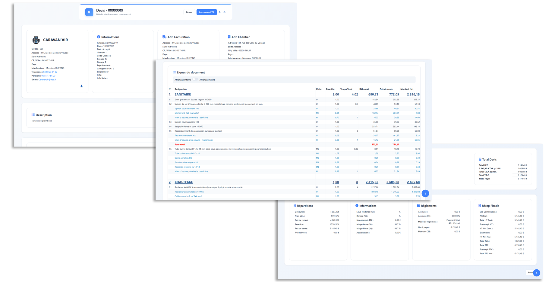Click the scroll-to-top arrow button near CHAUFFAGE section
This screenshot has width=555, height=282.
click(x=425, y=193)
